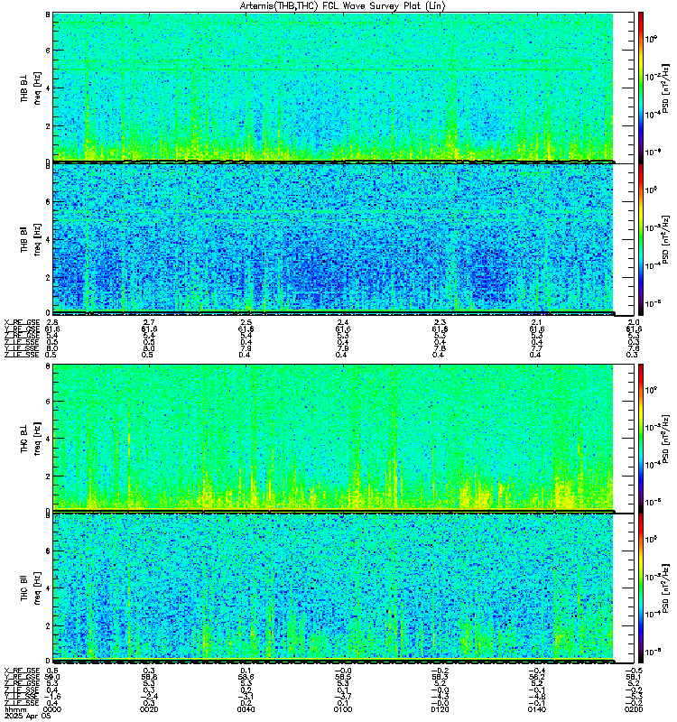The image size is (677, 722).
Task: Click the '0200' time label on the time axis
Action: pyautogui.click(x=634, y=709)
